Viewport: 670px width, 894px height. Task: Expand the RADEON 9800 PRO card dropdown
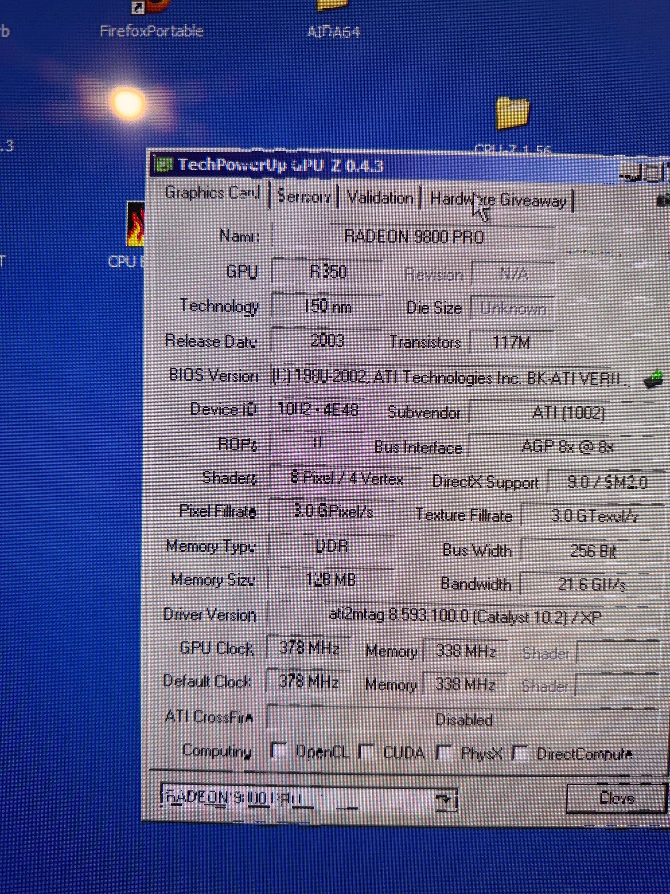[446, 800]
